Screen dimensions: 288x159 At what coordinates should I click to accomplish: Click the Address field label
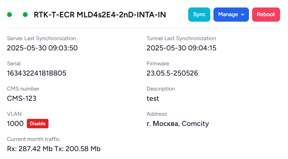click(157, 114)
